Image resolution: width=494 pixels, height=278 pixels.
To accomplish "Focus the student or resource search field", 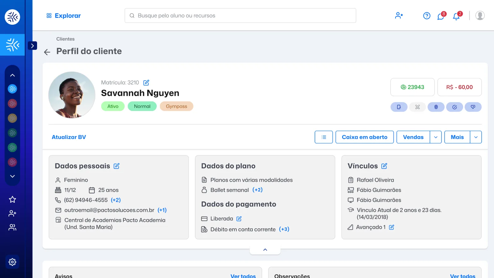I will (x=240, y=15).
